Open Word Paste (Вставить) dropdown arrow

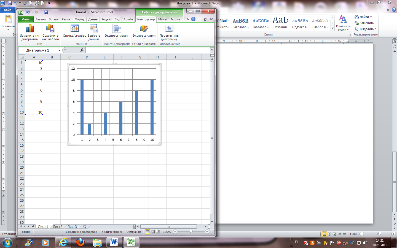8,29
